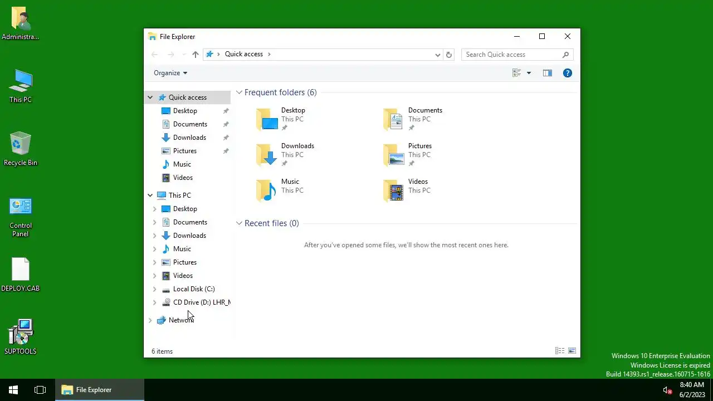Click the change view layout icon
The width and height of the screenshot is (713, 401).
pyautogui.click(x=516, y=73)
